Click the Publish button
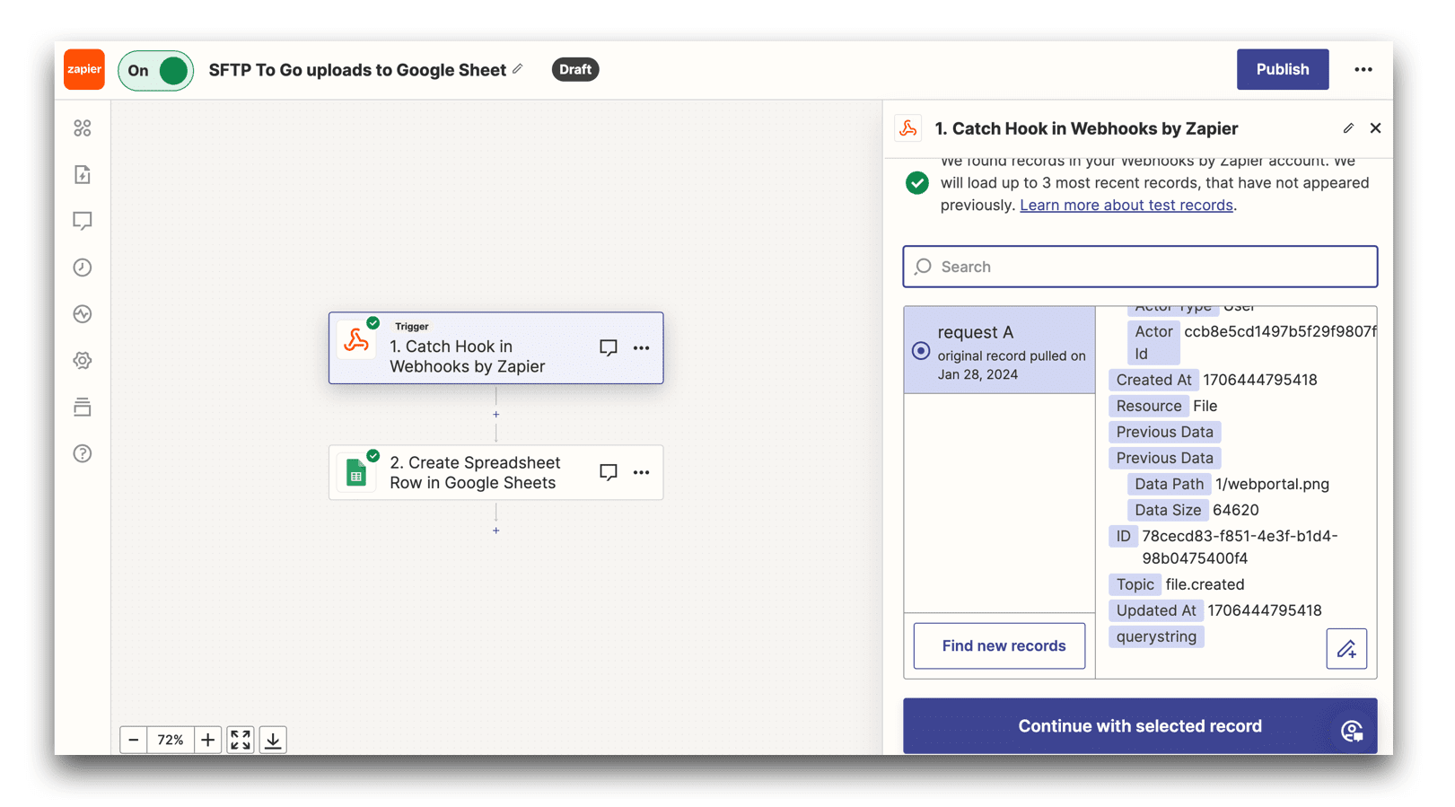Viewport: 1455px width, 807px height. coord(1282,69)
